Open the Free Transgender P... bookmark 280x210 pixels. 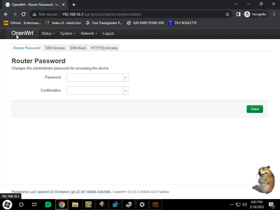(x=104, y=23)
